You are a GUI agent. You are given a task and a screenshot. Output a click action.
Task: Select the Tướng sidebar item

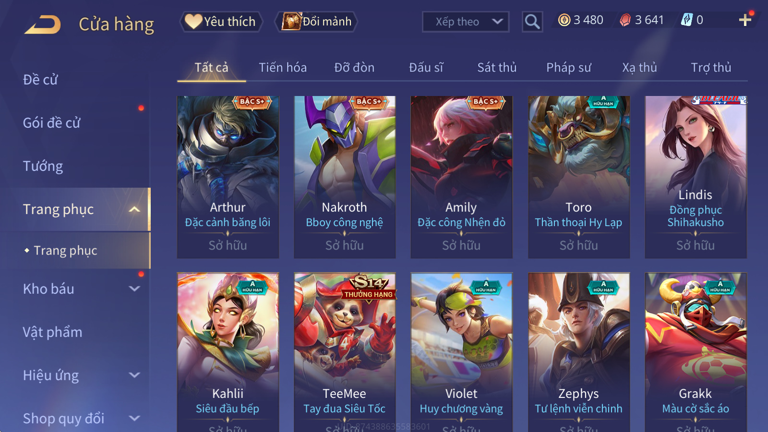pyautogui.click(x=43, y=166)
